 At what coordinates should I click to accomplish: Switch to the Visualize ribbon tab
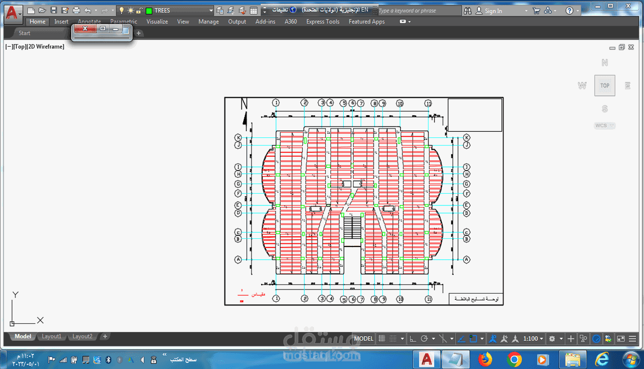(x=157, y=22)
